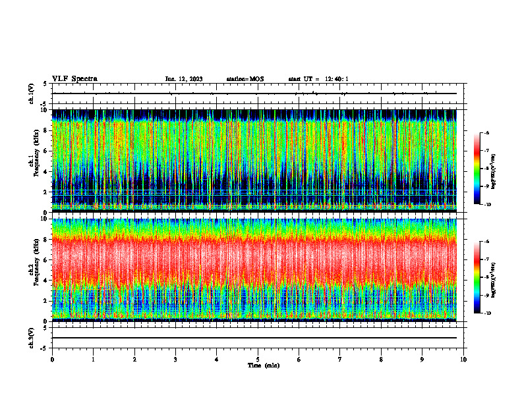Screen dimensions: 522x403
Task: Click ch.1 color bar "log(PSD)" label
Action: (x=494, y=172)
